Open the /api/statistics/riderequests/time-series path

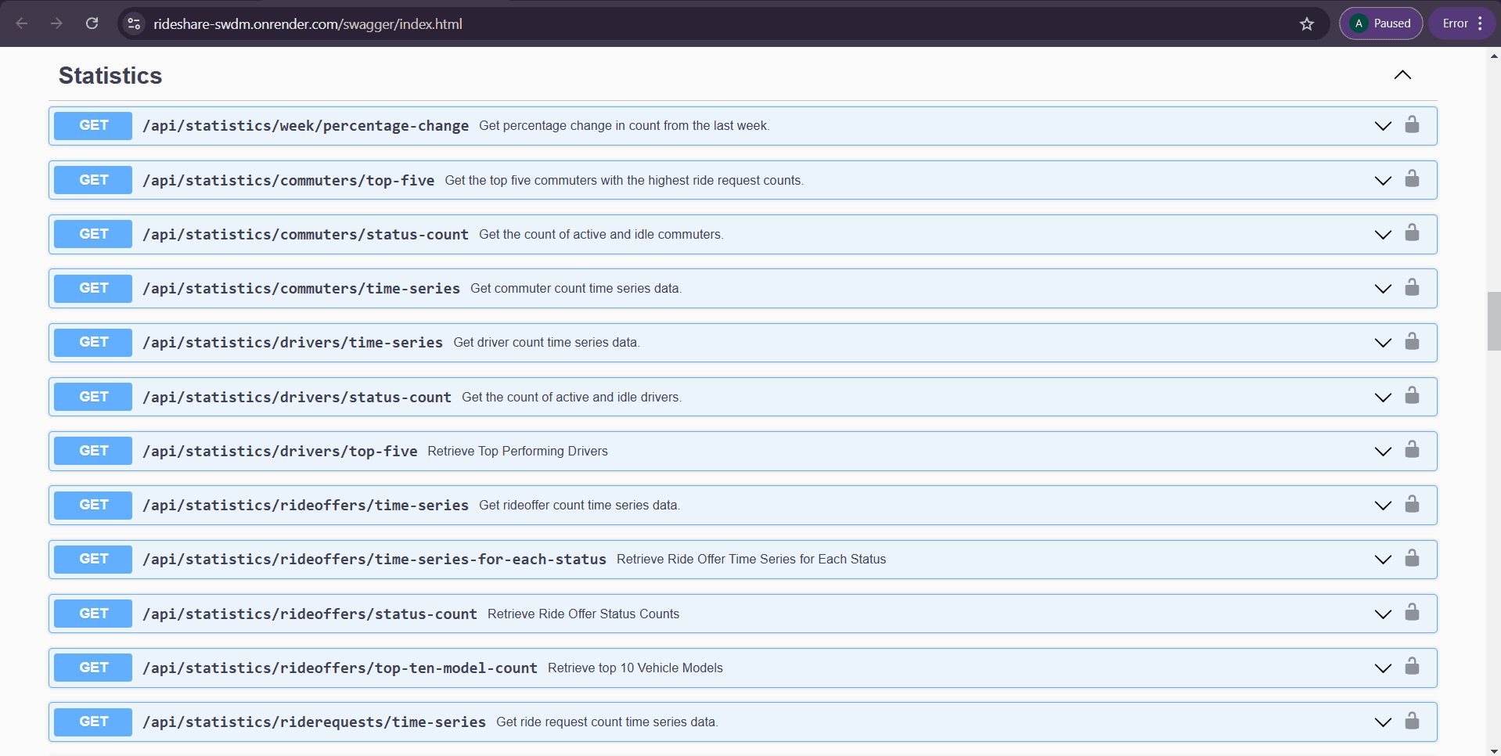pyautogui.click(x=315, y=722)
